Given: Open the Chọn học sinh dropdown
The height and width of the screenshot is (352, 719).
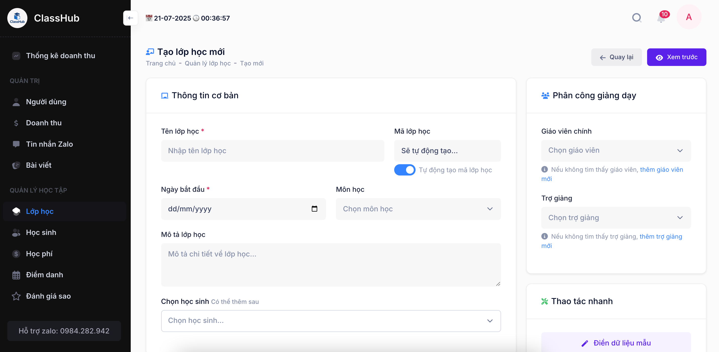Looking at the screenshot, I should coord(331,321).
